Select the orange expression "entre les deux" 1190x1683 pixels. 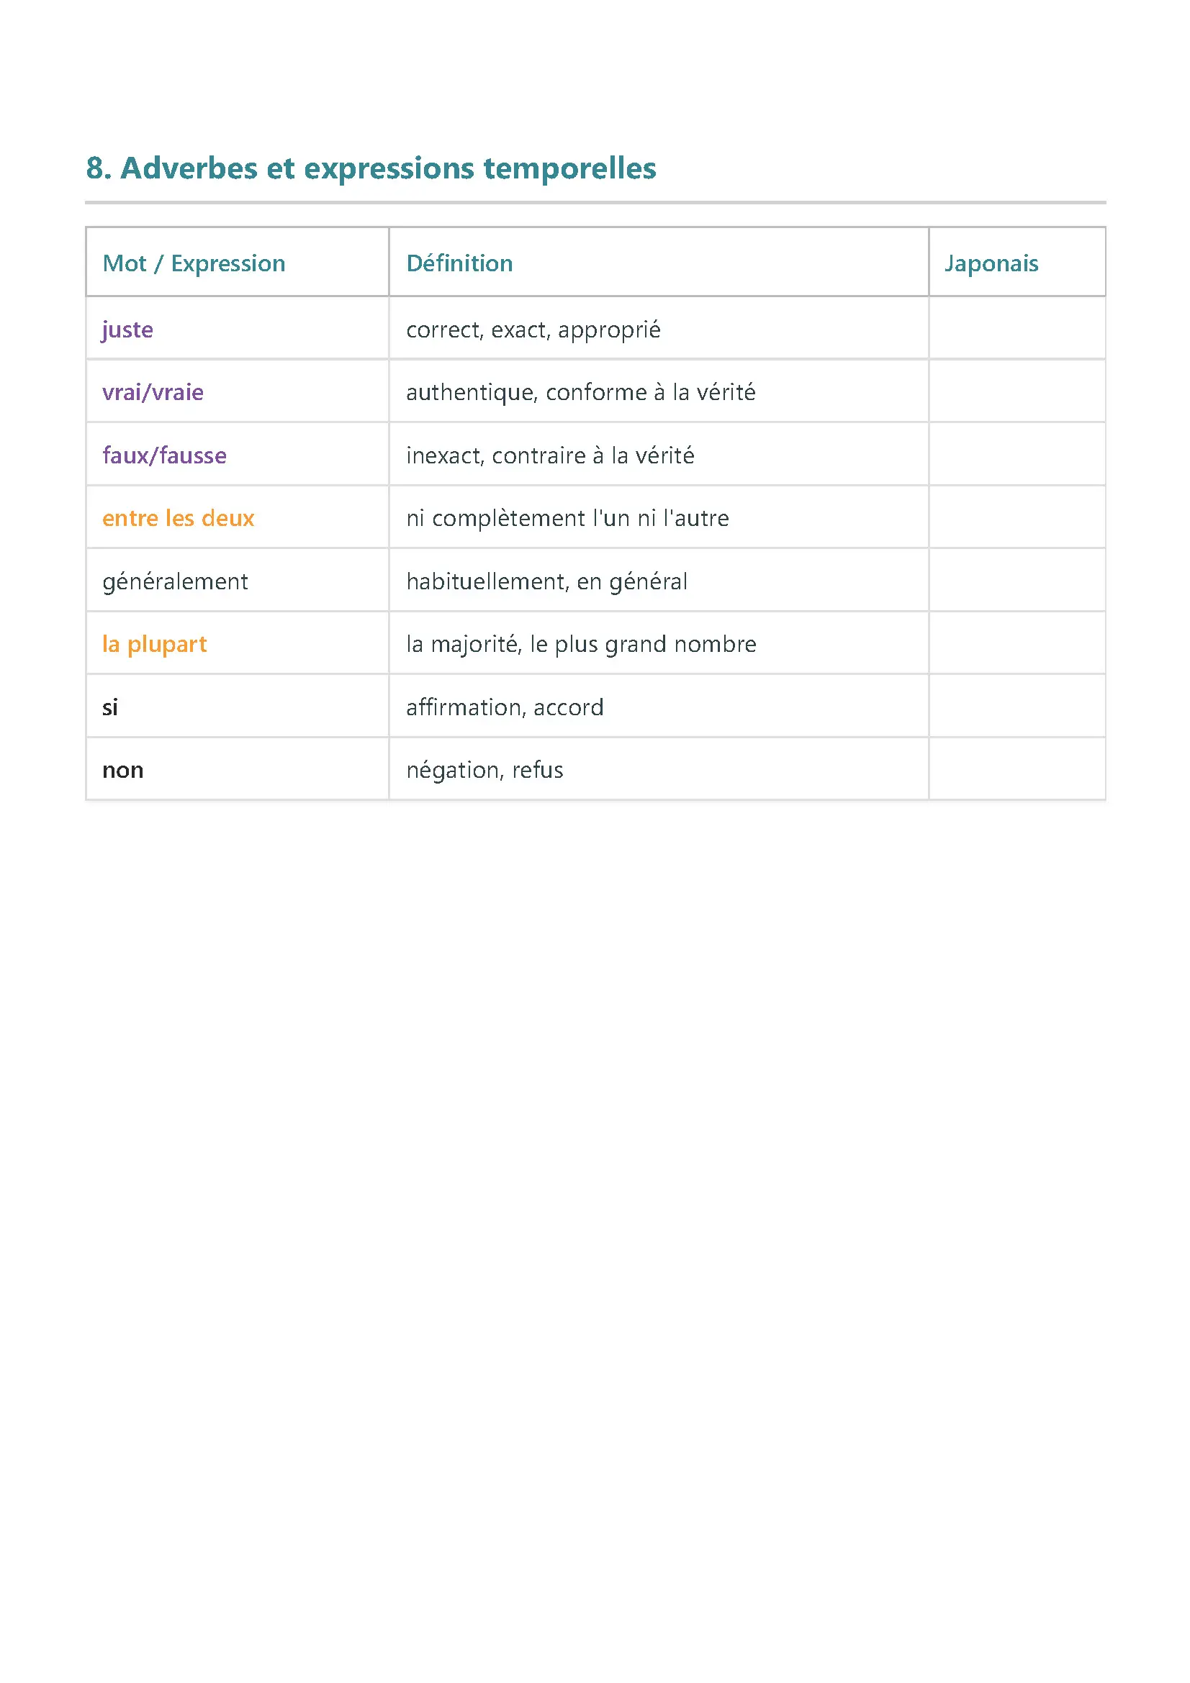point(178,519)
